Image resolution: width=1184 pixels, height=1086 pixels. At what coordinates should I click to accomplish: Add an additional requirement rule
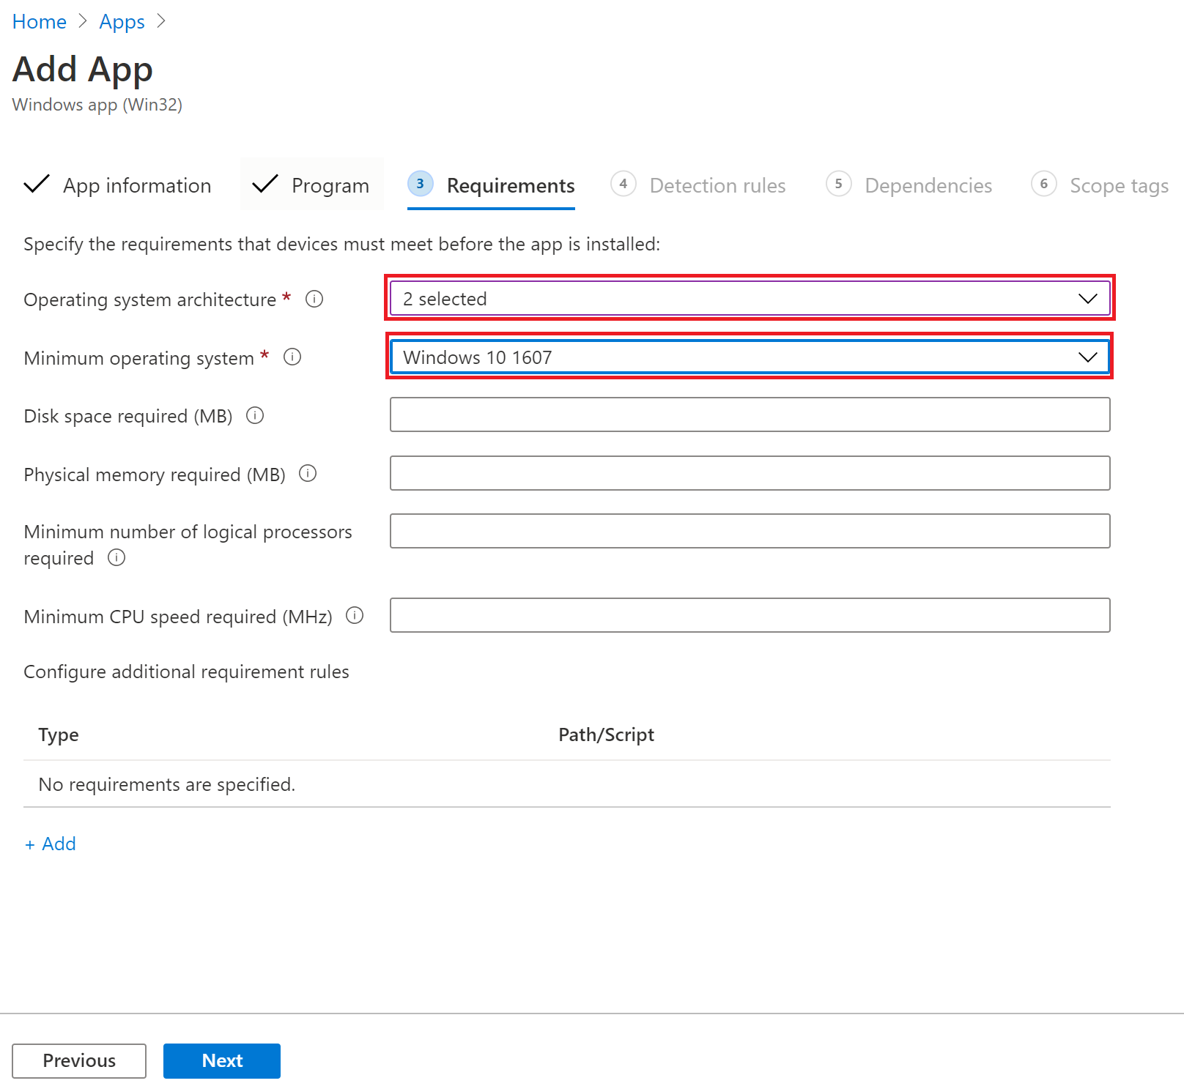(51, 844)
